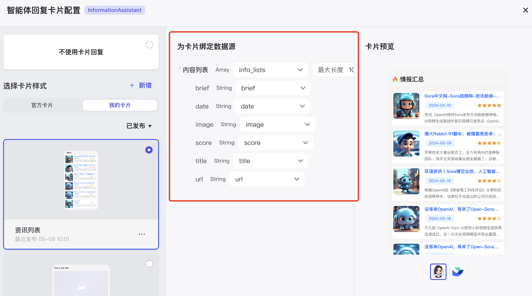Click the star rating of 双语资讯 item
This screenshot has width=532, height=296.
click(x=489, y=181)
